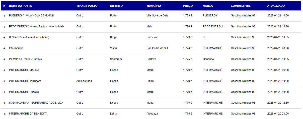Sort table by PREÇO header

pyautogui.click(x=188, y=6)
